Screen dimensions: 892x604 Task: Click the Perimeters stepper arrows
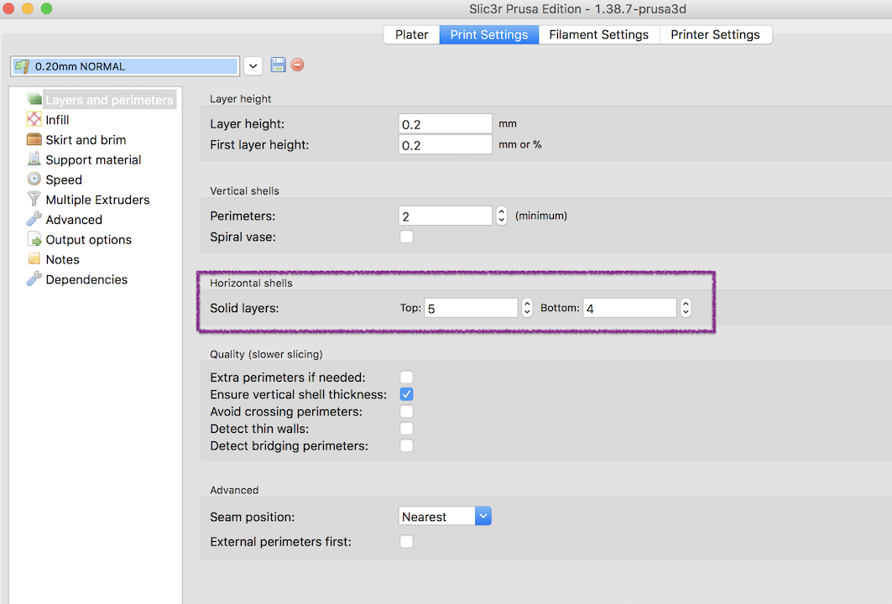click(502, 216)
